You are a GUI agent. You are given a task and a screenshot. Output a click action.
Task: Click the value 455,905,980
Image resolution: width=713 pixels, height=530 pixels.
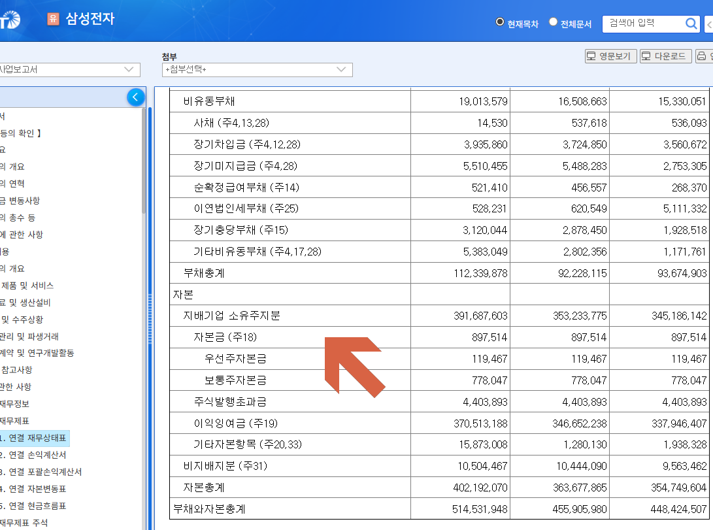pos(580,510)
